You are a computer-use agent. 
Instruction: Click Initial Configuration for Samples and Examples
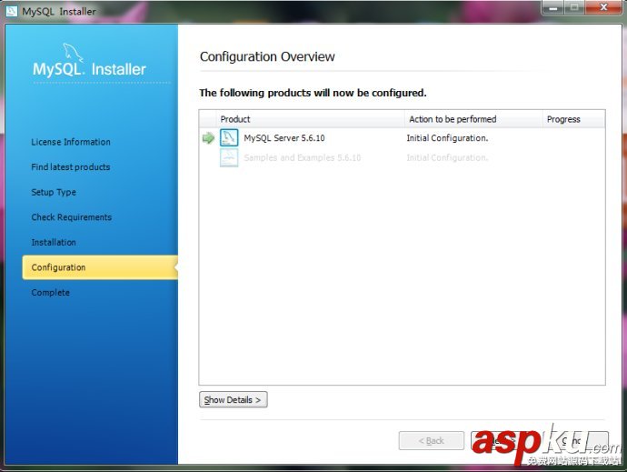447,157
